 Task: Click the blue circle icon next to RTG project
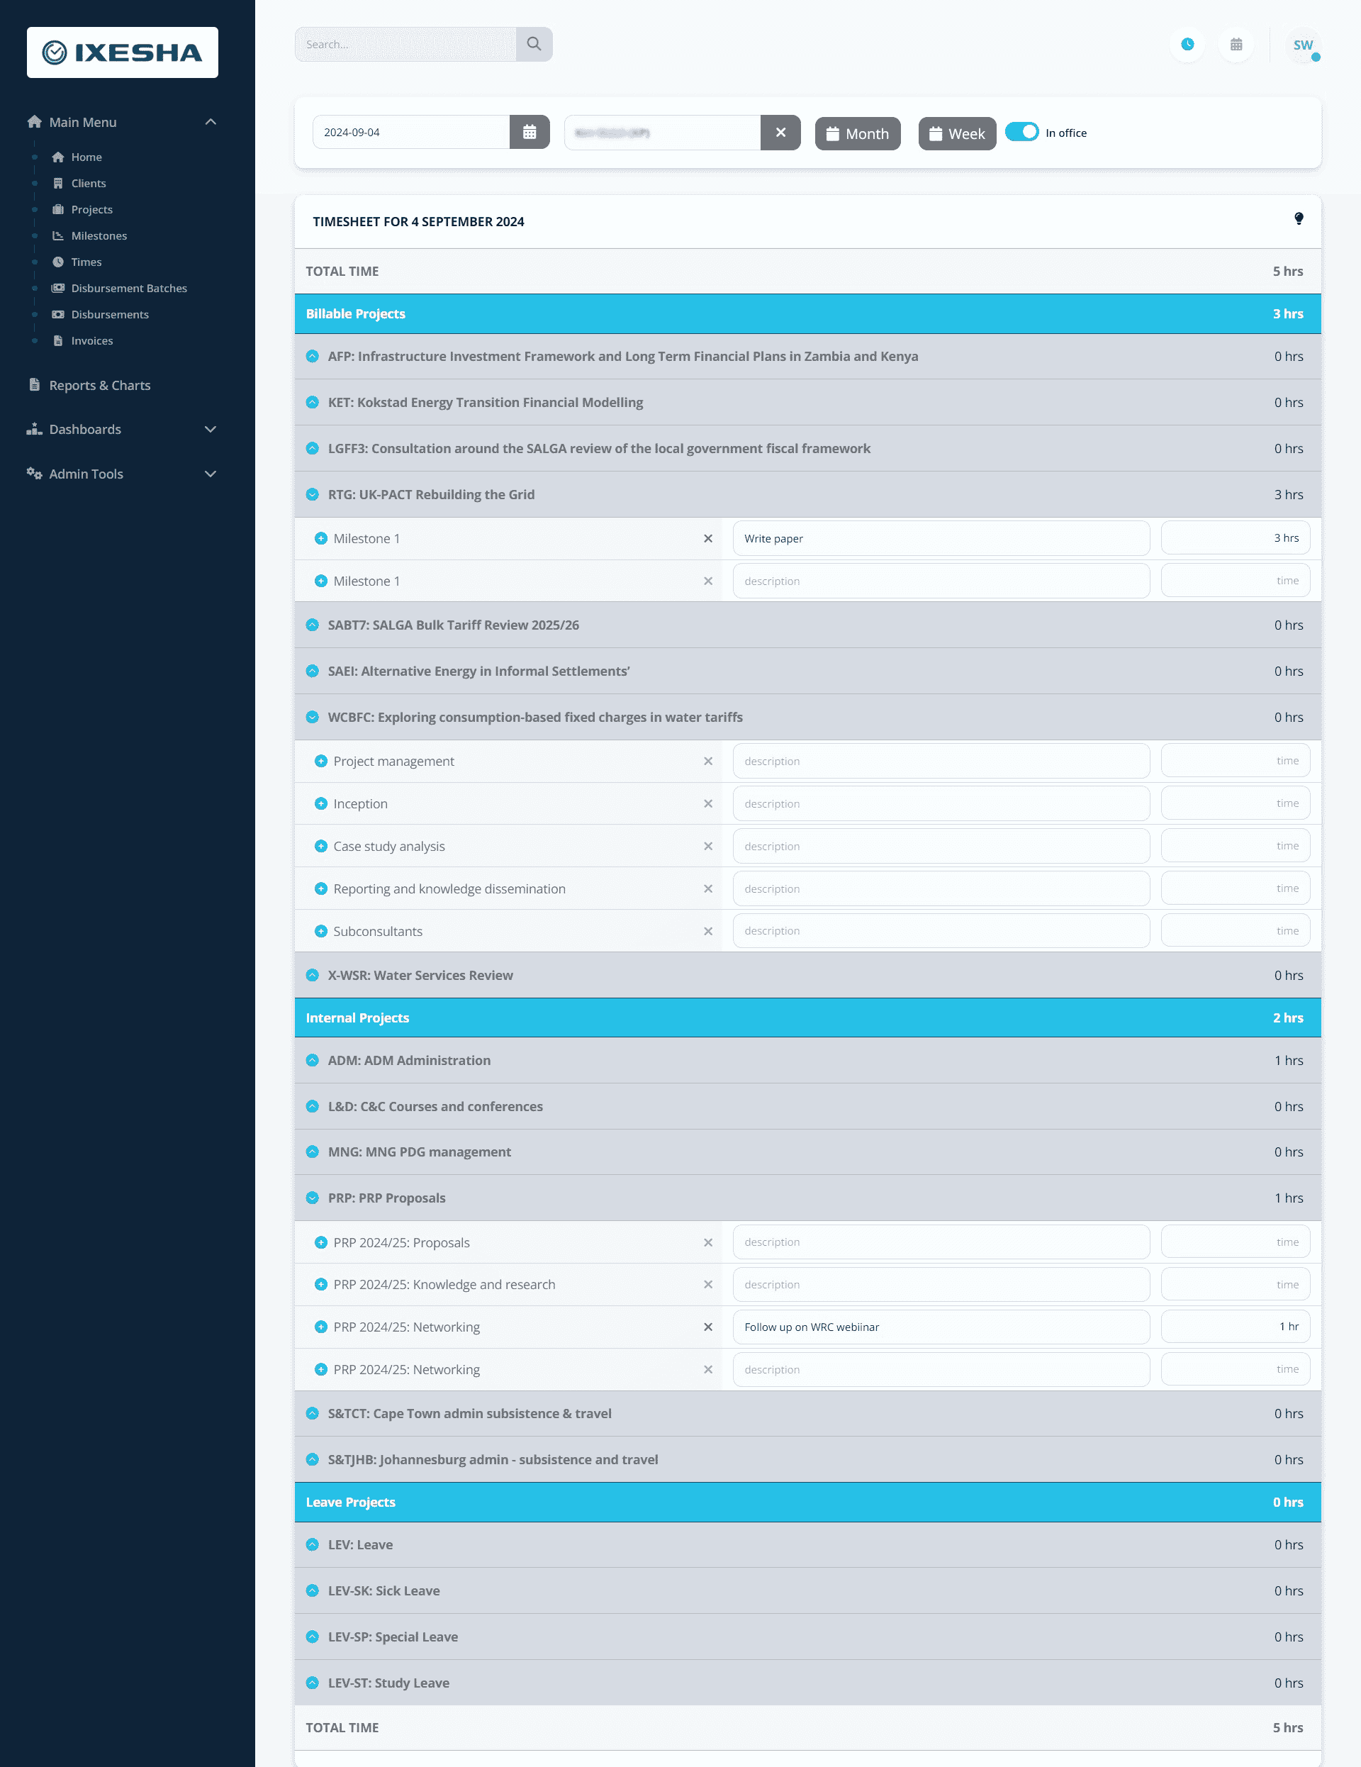pos(313,495)
